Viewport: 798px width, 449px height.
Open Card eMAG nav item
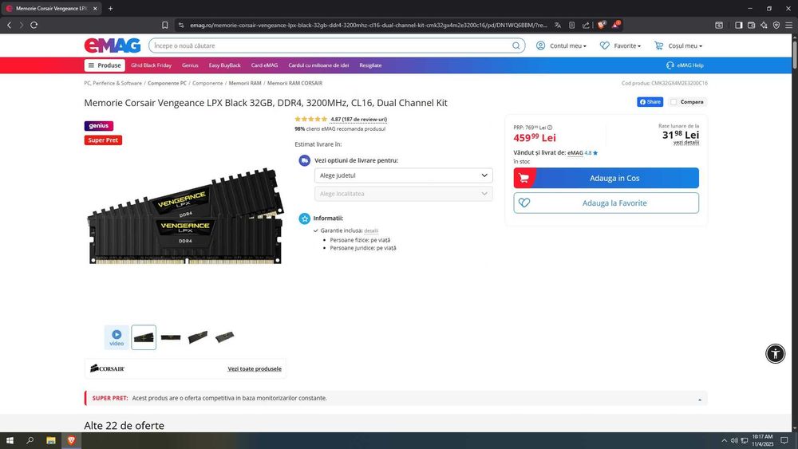coord(264,65)
